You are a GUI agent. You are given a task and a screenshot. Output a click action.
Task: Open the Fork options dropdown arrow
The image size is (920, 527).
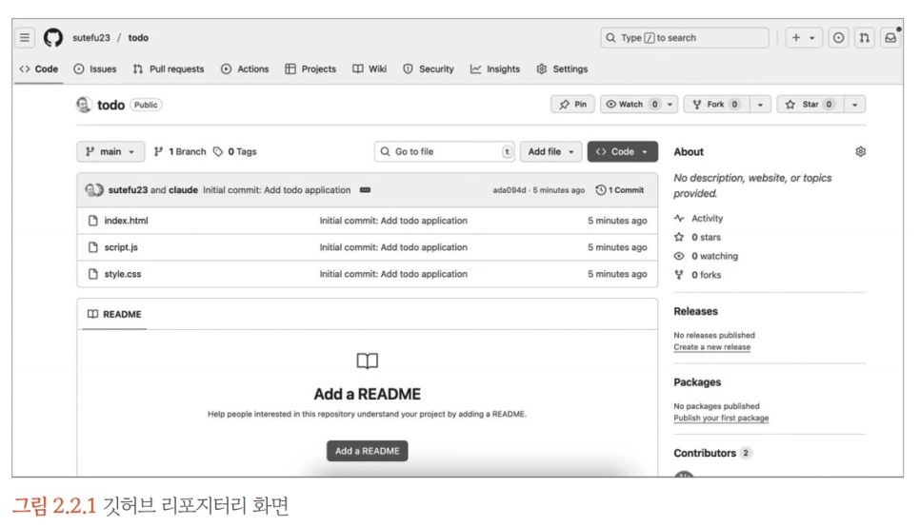(x=760, y=105)
